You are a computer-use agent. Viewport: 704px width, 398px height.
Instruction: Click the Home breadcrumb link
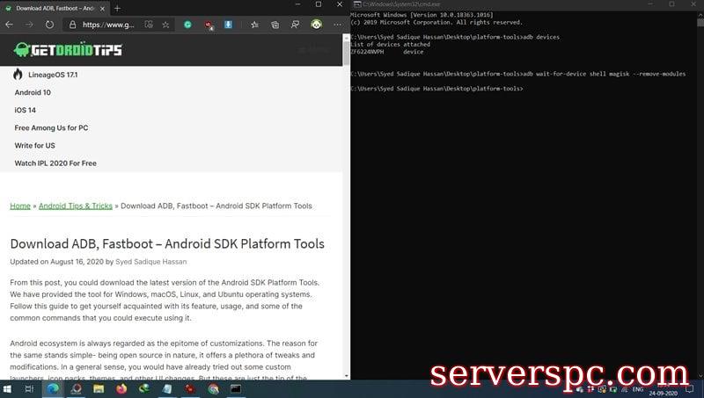click(x=20, y=206)
